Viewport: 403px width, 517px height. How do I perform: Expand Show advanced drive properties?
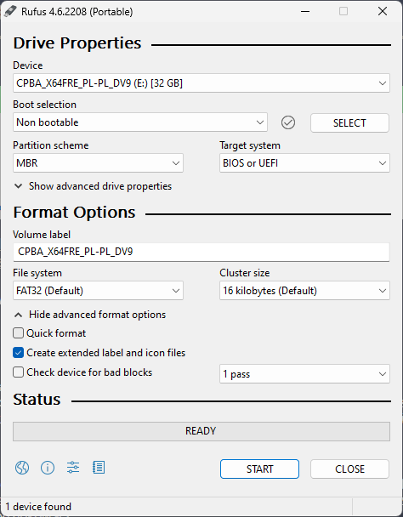click(93, 186)
